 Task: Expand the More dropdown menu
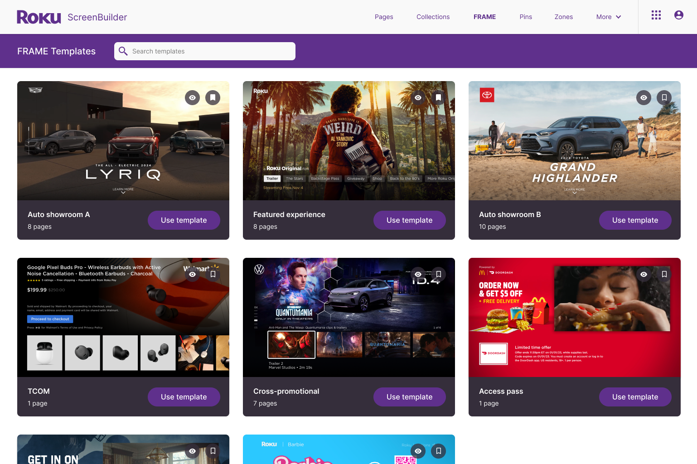point(609,17)
